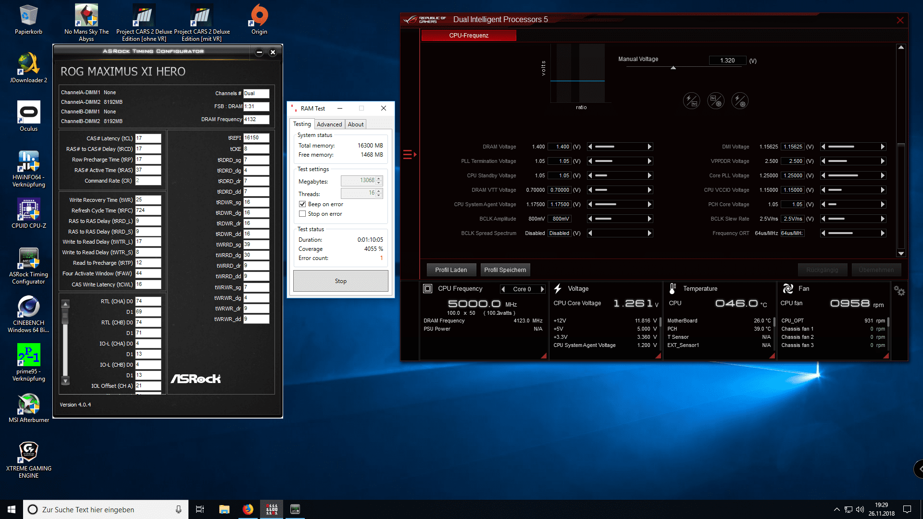Click the Übernehmen button

876,270
